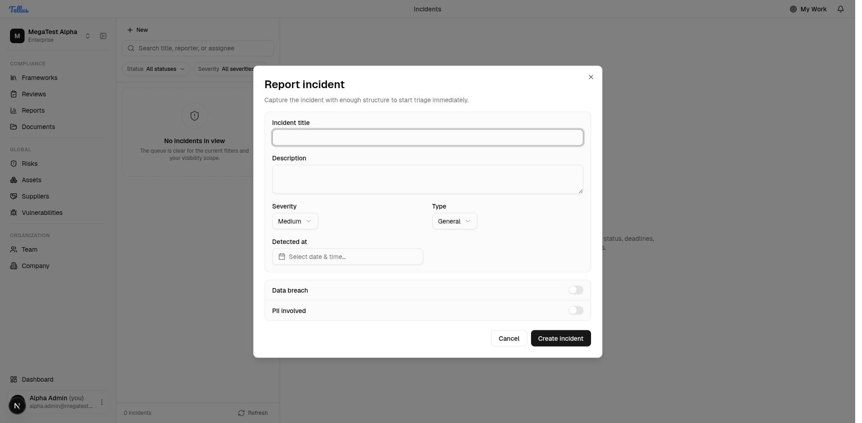The height and width of the screenshot is (423, 862).
Task: Click the Reports sidebar label
Action: coord(33,110)
